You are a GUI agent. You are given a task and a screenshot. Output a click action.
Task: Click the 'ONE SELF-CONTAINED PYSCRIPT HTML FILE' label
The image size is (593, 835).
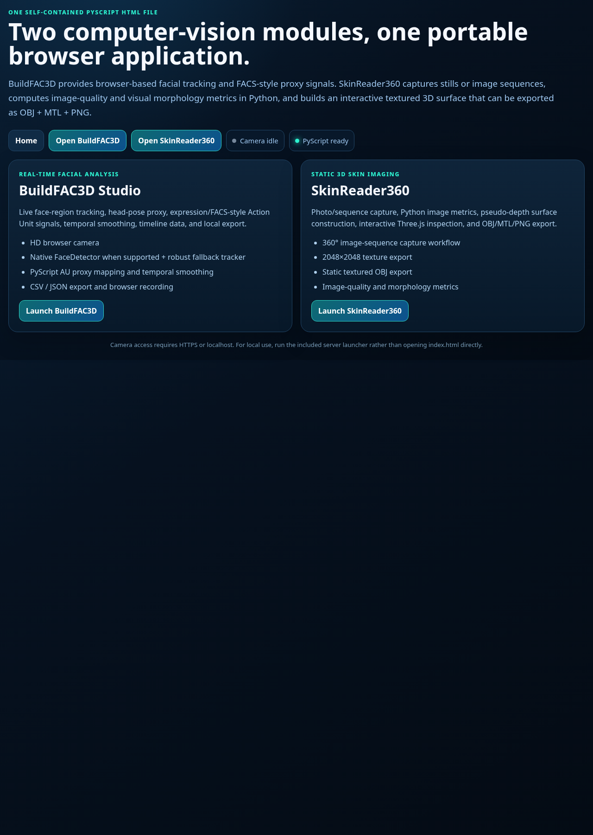[x=83, y=12]
